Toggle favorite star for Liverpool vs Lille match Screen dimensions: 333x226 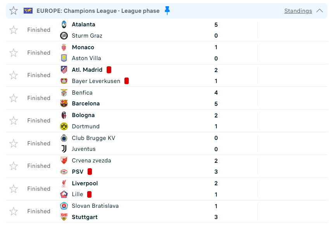(14, 189)
